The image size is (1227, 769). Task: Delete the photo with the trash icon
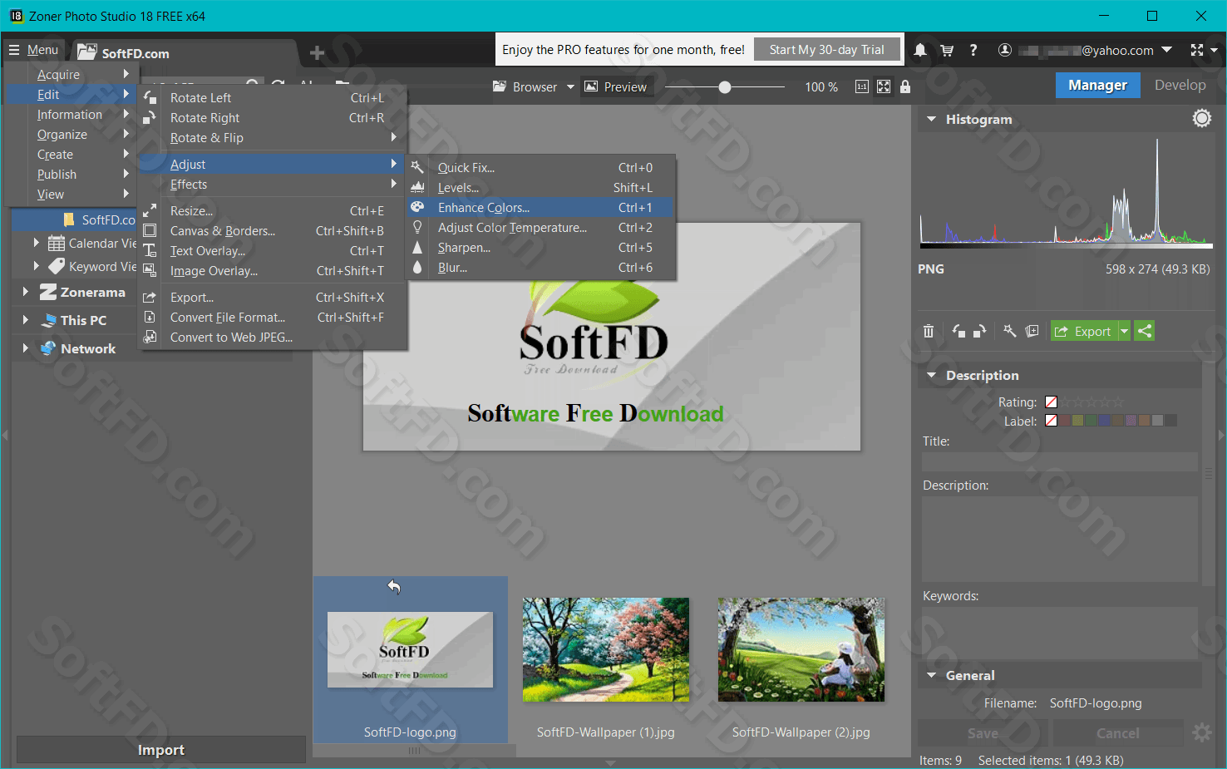click(929, 331)
